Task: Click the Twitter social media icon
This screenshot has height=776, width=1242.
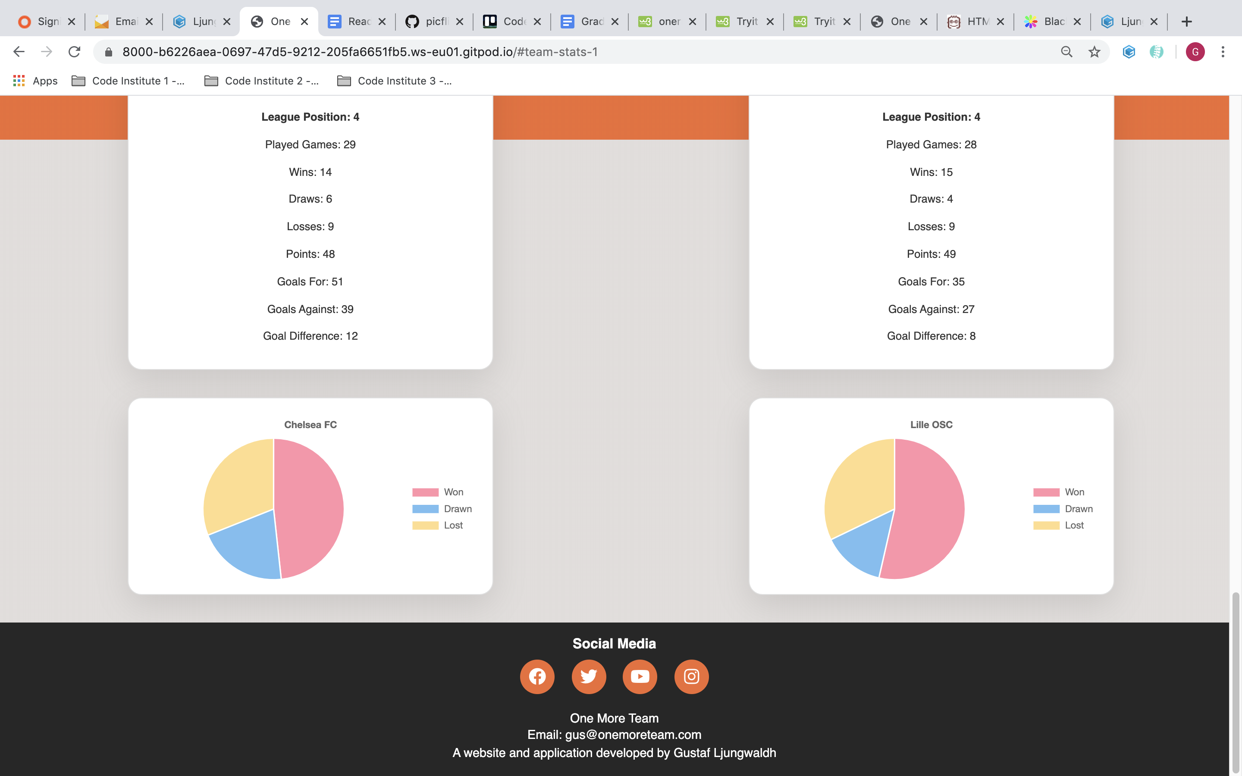Action: coord(588,676)
